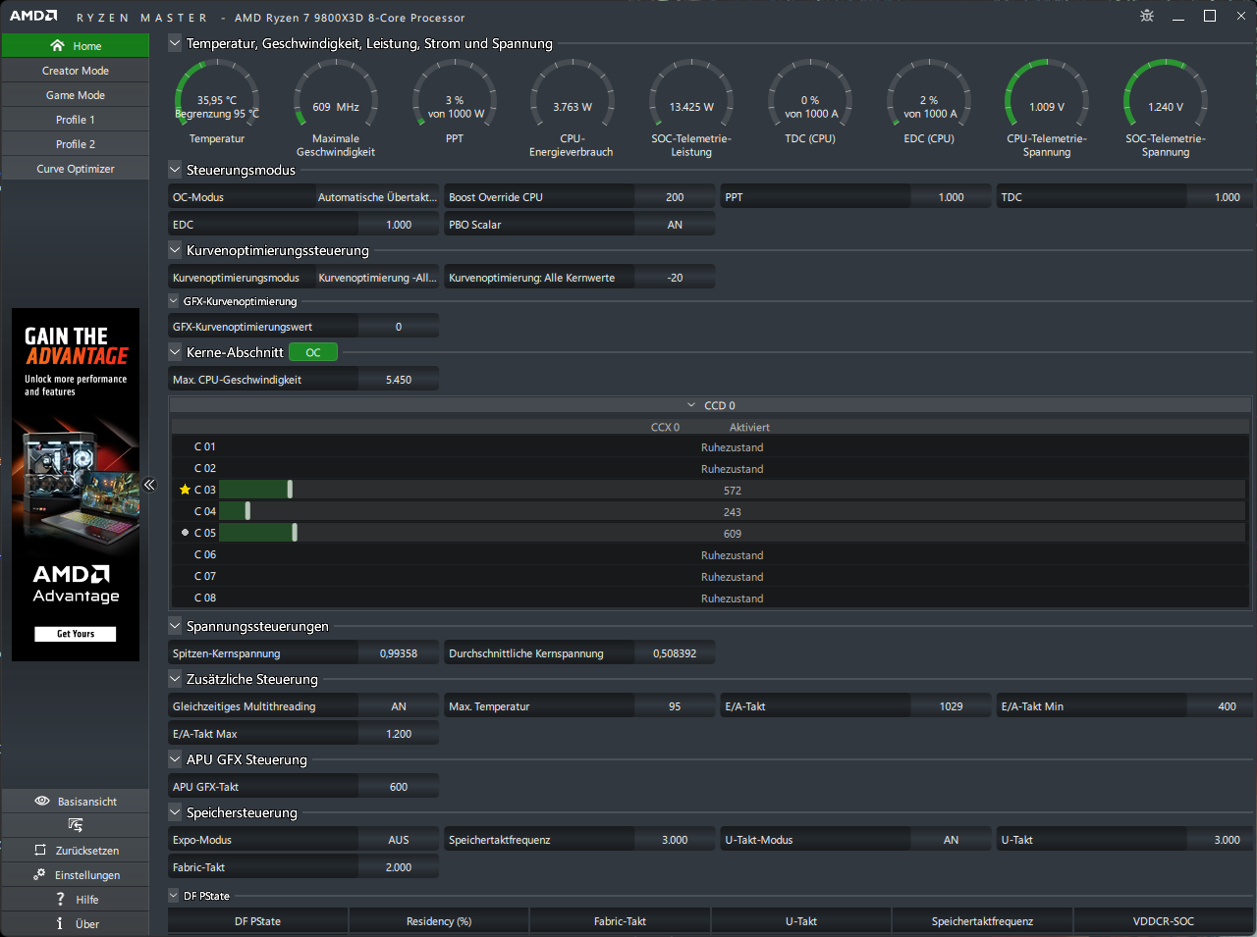This screenshot has height=937, width=1257.
Task: Click the Hilfe question mark icon
Action: coord(60,899)
